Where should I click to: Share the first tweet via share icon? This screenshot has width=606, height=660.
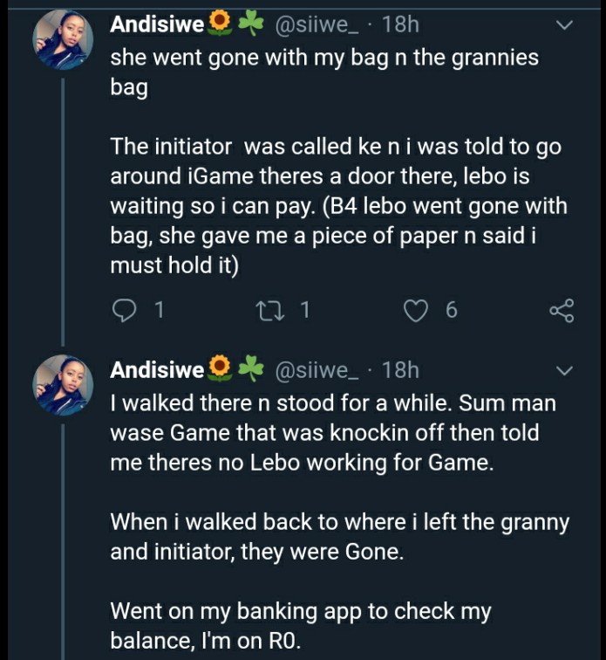pyautogui.click(x=562, y=311)
